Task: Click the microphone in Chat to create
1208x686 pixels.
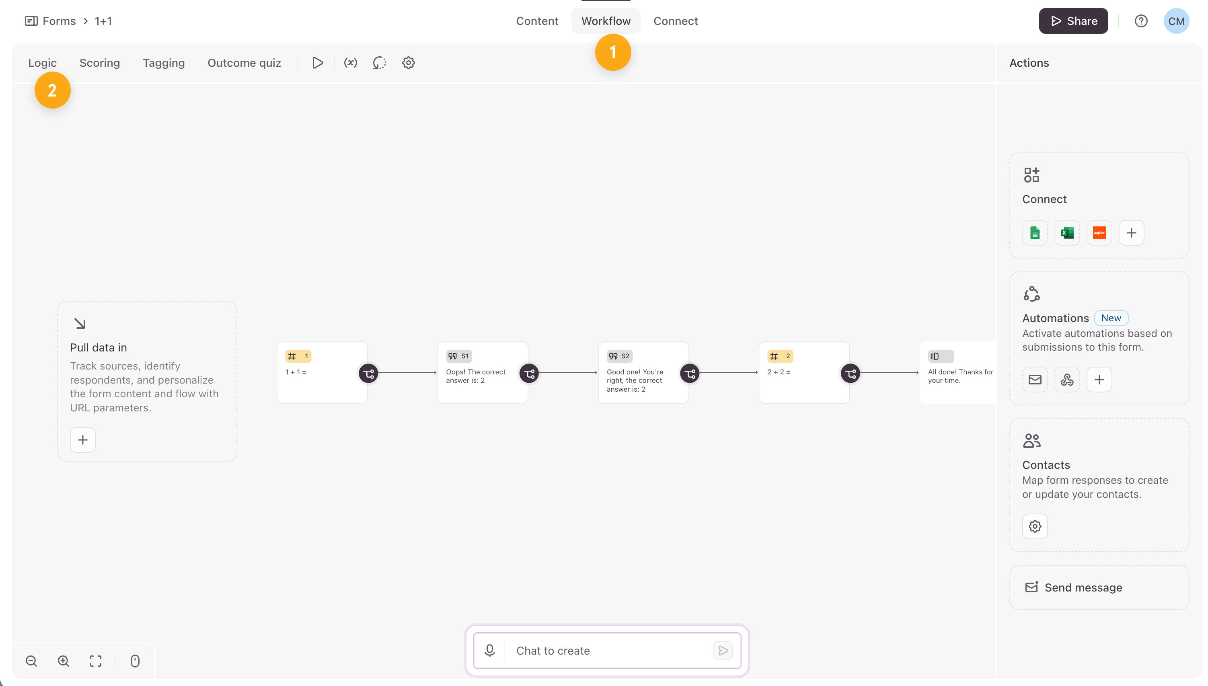Action: (x=489, y=650)
